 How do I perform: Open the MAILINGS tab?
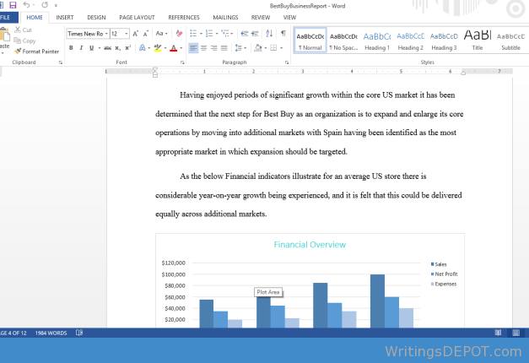coord(225,18)
